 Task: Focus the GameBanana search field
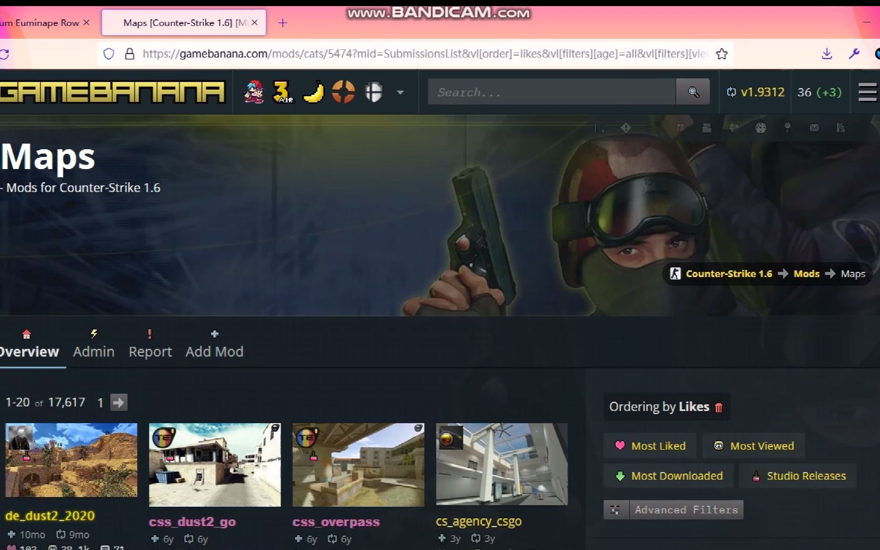click(x=552, y=92)
